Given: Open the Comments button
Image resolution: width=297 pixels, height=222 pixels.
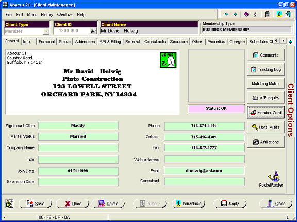Looking at the screenshot, I should pyautogui.click(x=266, y=55).
